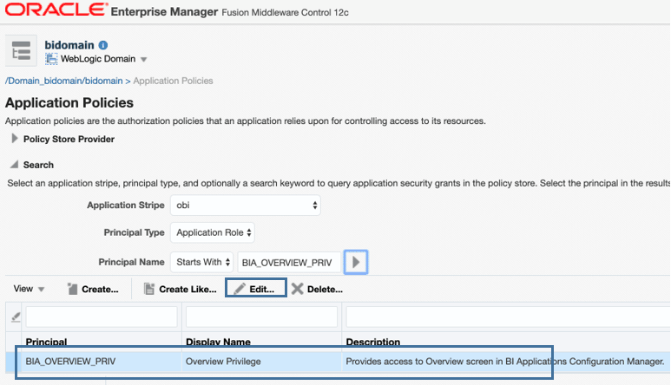Viewport: 671px width, 385px height.
Task: Click the Create... button
Action: tap(93, 290)
